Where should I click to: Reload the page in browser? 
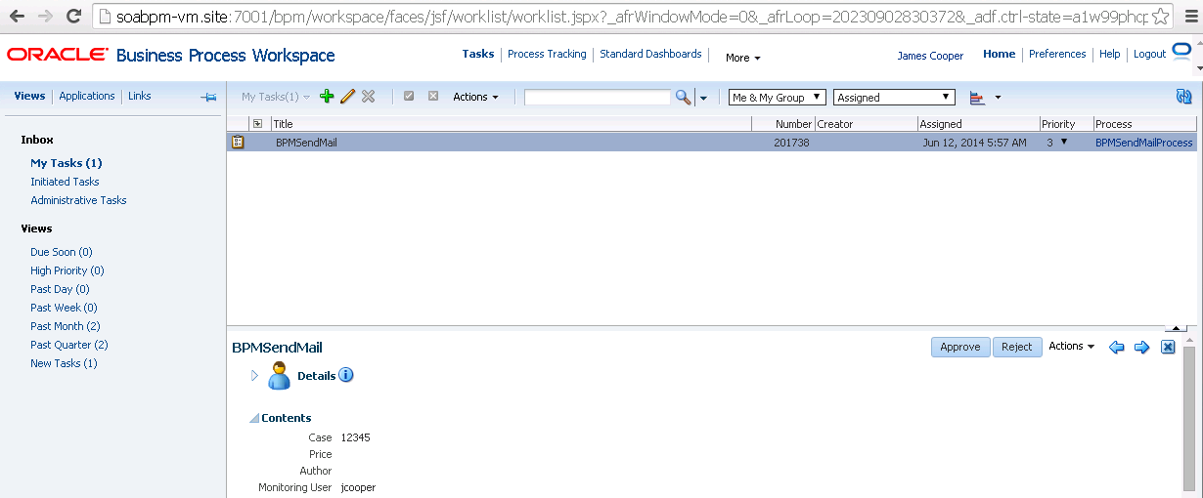74,17
